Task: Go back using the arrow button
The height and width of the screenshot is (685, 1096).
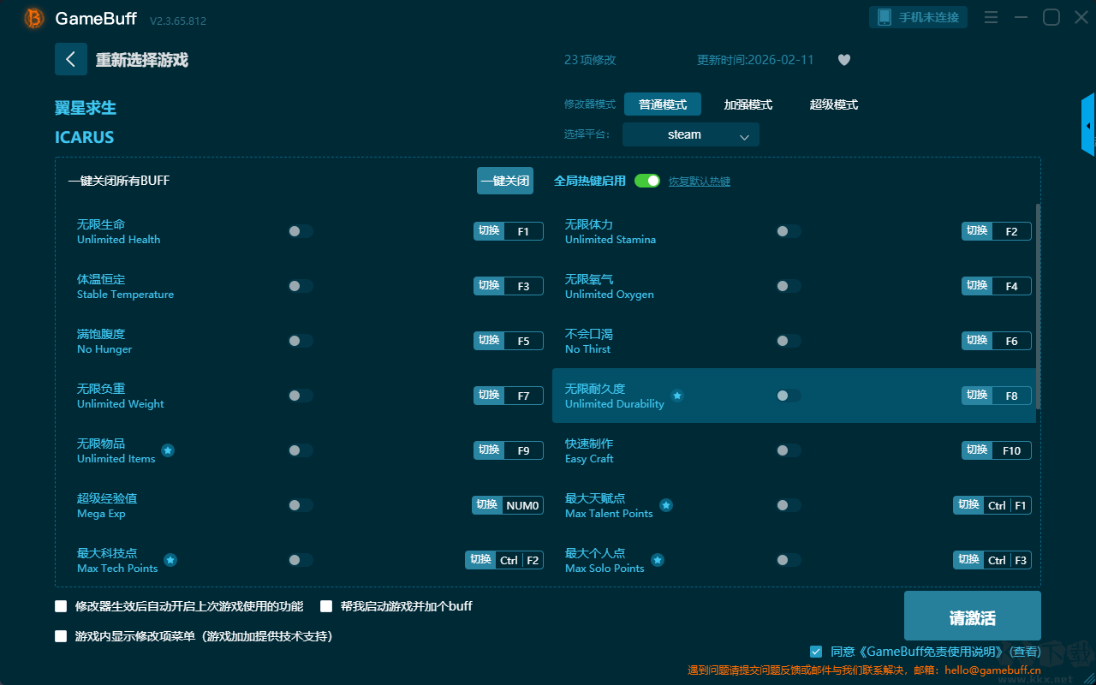Action: click(71, 59)
